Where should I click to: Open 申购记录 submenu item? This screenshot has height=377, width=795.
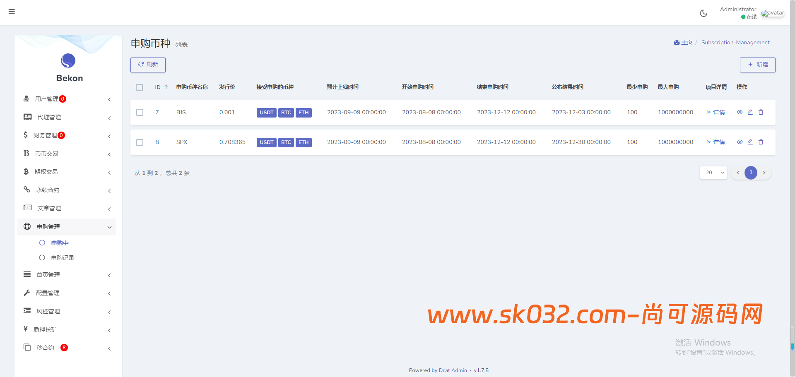click(63, 258)
